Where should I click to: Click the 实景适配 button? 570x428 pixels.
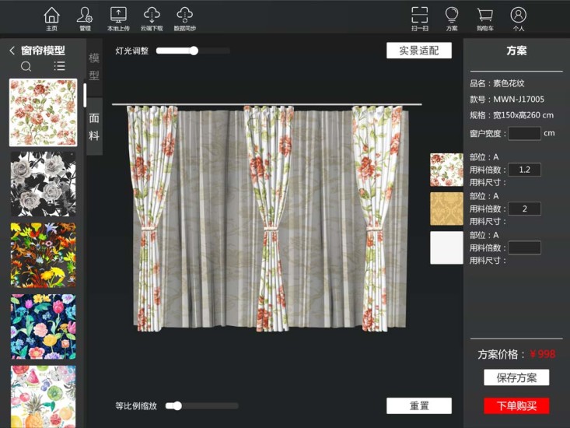tap(418, 51)
